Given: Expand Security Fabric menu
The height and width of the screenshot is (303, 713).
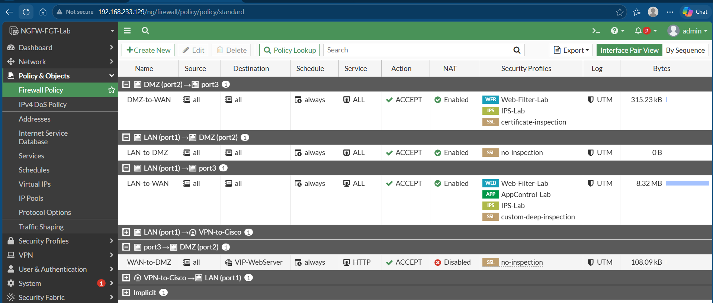Looking at the screenshot, I should [x=60, y=297].
